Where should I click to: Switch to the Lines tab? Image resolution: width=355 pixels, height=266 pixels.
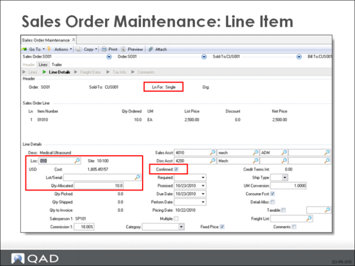(43, 65)
